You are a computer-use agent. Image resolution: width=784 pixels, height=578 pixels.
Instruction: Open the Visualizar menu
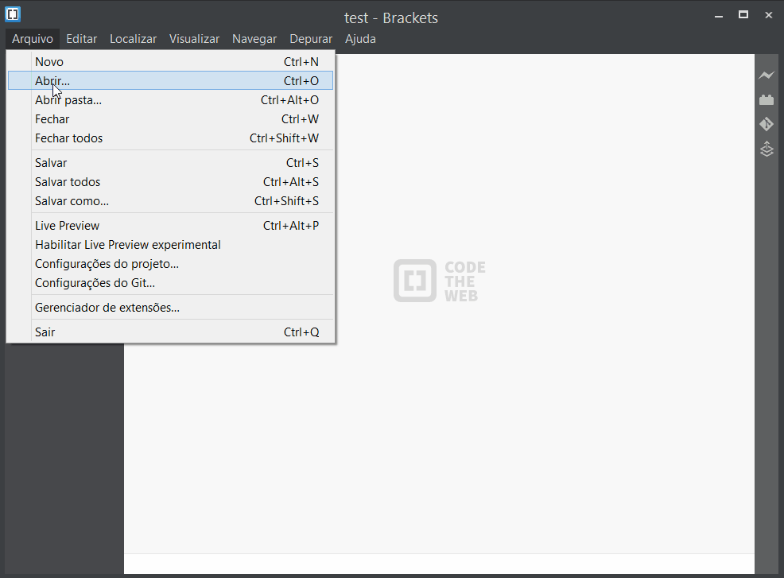194,38
